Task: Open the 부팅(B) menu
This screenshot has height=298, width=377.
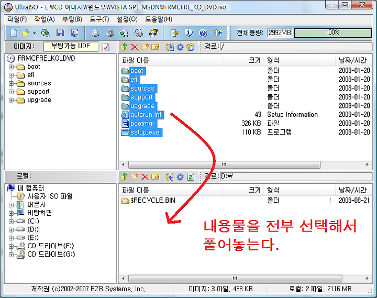Action: pyautogui.click(x=72, y=19)
